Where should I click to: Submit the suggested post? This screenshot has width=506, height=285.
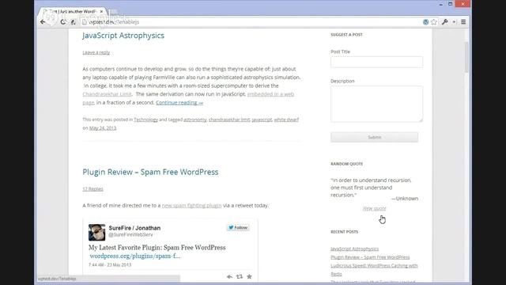374,137
